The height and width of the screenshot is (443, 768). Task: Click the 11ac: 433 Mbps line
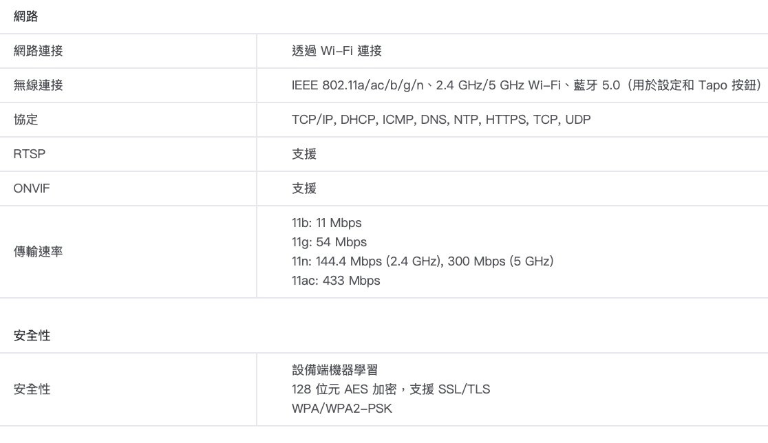(x=336, y=281)
